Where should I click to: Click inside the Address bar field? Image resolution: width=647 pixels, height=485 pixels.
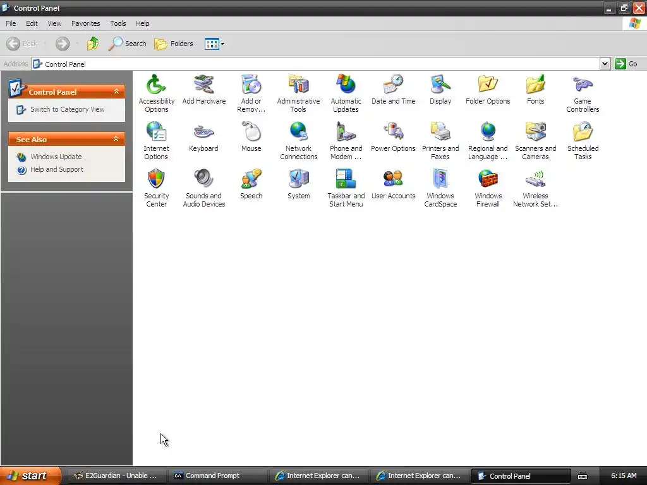pos(316,64)
